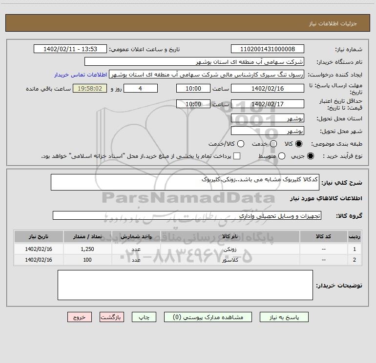Image resolution: width=376 pixels, height=363 pixels.
Task: Click the واحد شمارش column header
Action: (x=136, y=237)
